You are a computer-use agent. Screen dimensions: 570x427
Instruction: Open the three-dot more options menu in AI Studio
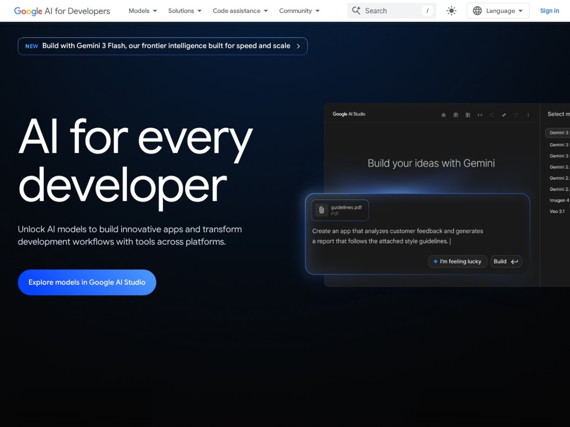click(x=528, y=115)
